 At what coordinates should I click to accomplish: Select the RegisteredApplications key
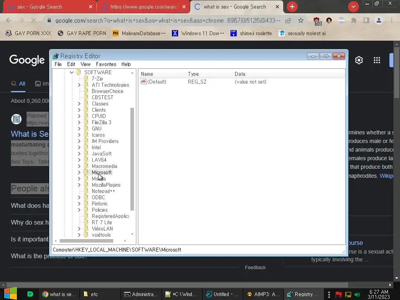[x=111, y=216]
